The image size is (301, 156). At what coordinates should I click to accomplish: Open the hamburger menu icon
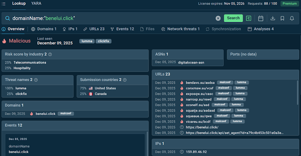coord(3,4)
